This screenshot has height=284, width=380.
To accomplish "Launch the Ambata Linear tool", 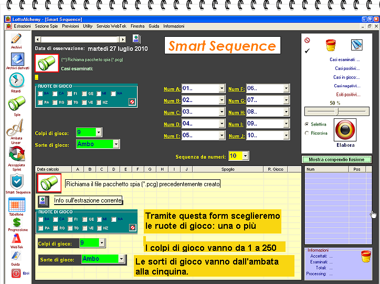I will pyautogui.click(x=15, y=128).
